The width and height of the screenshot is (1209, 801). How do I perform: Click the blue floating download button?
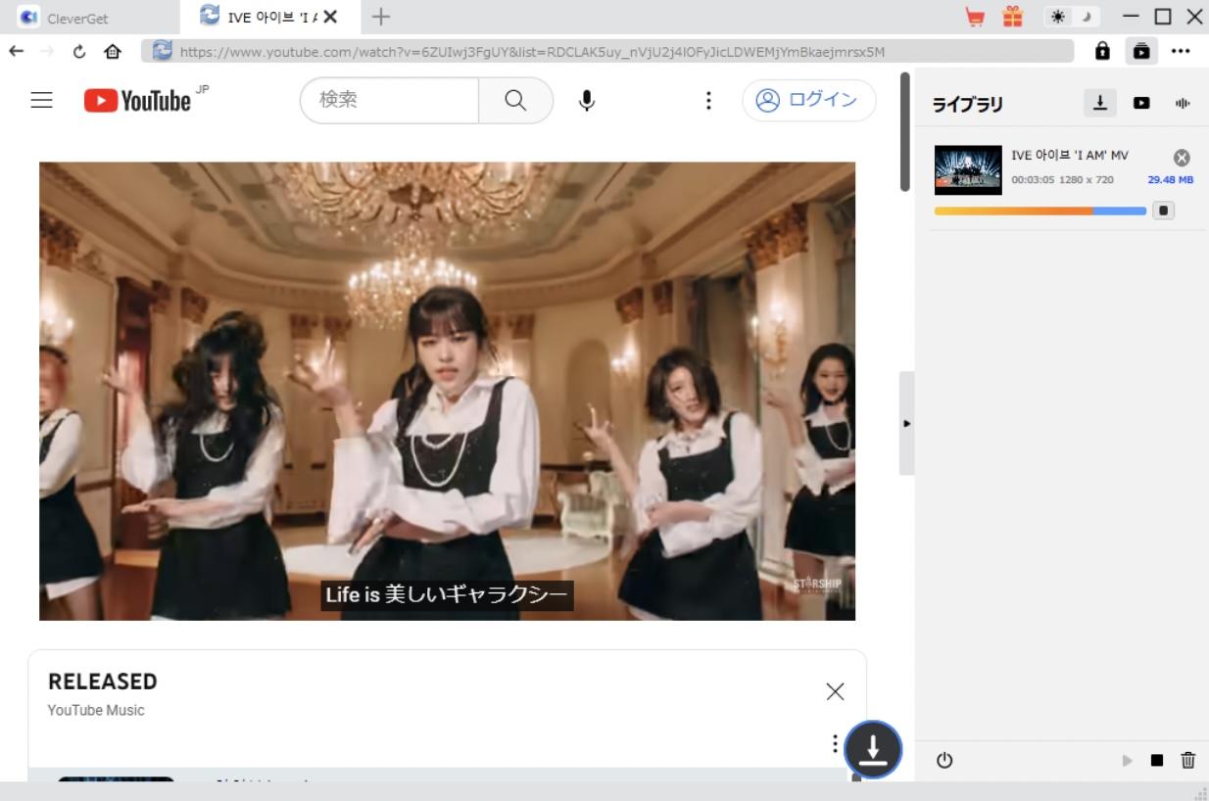click(872, 749)
